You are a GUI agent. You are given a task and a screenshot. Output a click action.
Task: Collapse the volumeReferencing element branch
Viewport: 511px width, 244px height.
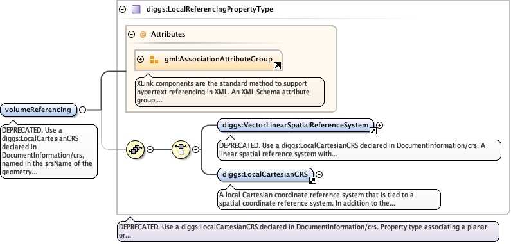pos(83,110)
